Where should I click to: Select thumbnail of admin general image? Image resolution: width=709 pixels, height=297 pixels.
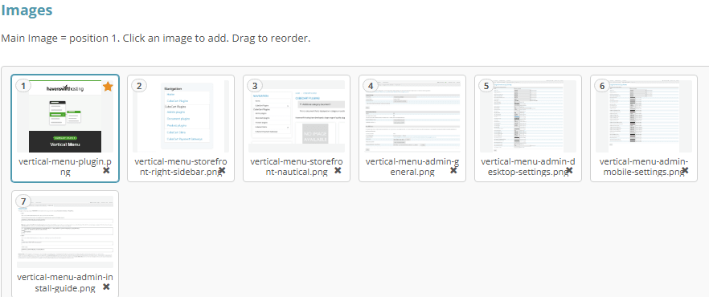click(x=412, y=116)
